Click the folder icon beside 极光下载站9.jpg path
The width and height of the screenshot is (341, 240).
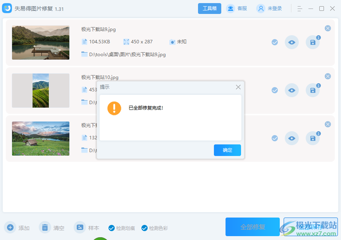pyautogui.click(x=84, y=54)
